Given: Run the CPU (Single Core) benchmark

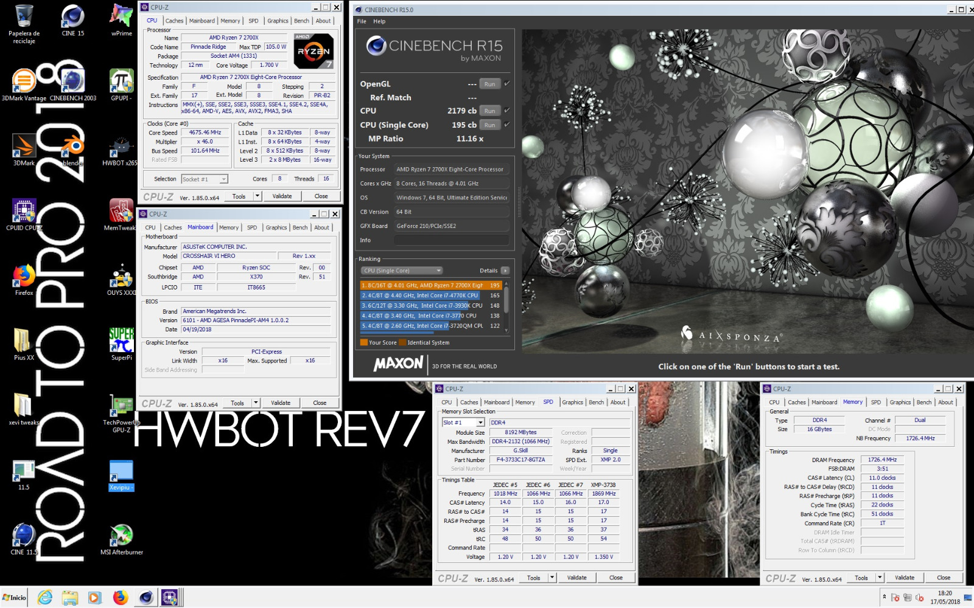Looking at the screenshot, I should click(489, 125).
